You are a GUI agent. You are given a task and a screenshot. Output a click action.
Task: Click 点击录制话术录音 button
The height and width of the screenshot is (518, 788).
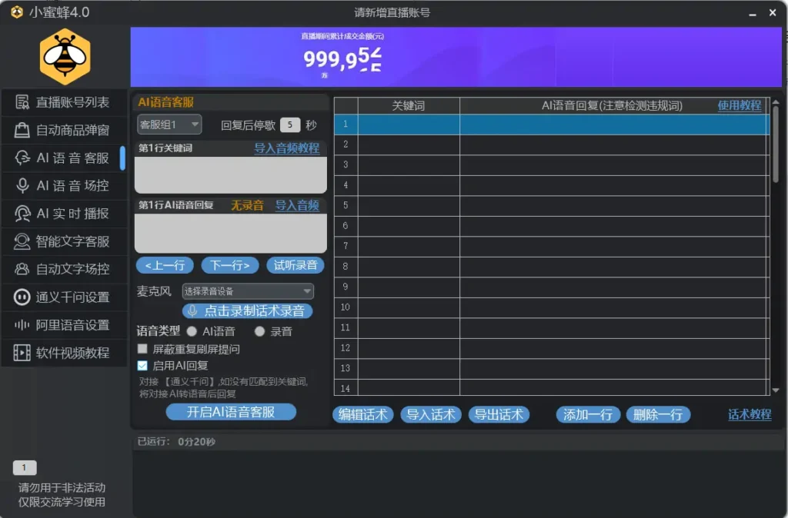247,310
